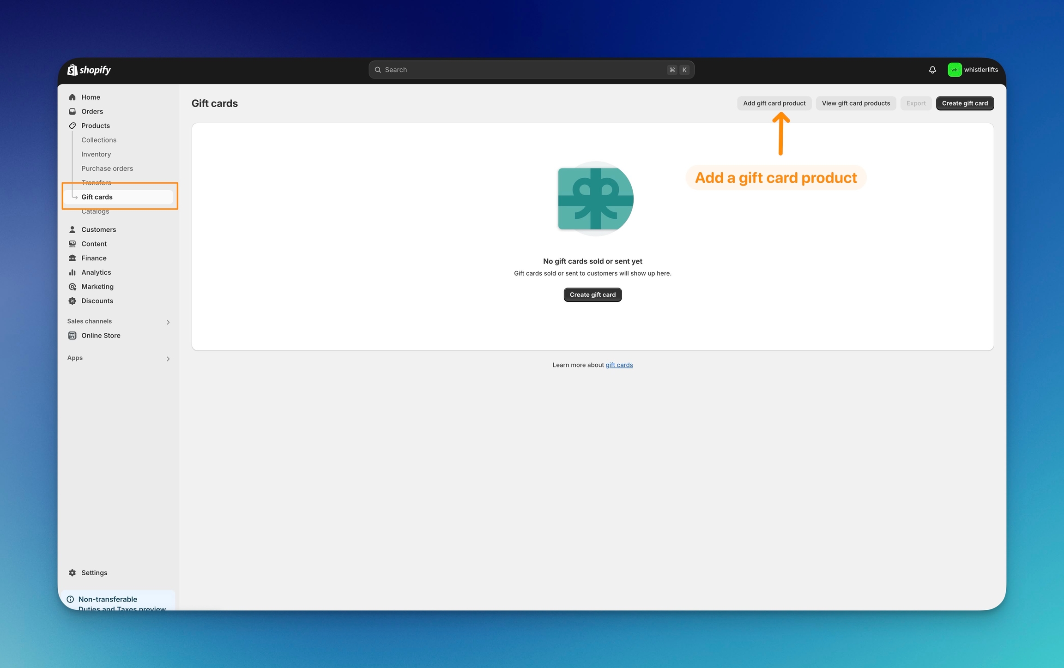Image resolution: width=1064 pixels, height=668 pixels.
Task: Open Settings gear icon
Action: coord(73,572)
